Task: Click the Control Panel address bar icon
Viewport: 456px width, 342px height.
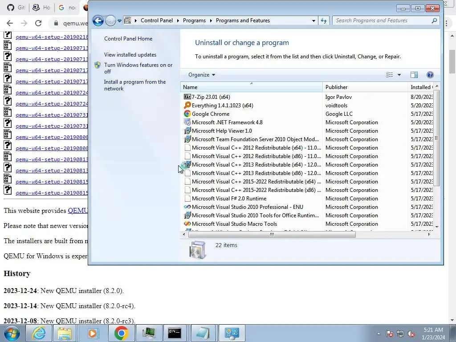Action: click(x=127, y=20)
